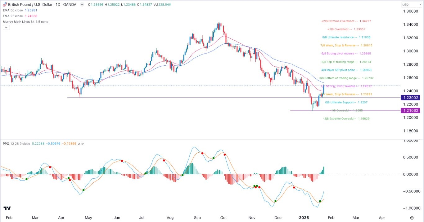
Task: Select the PPO 12 26 9 indicator label
Action: click(11, 143)
